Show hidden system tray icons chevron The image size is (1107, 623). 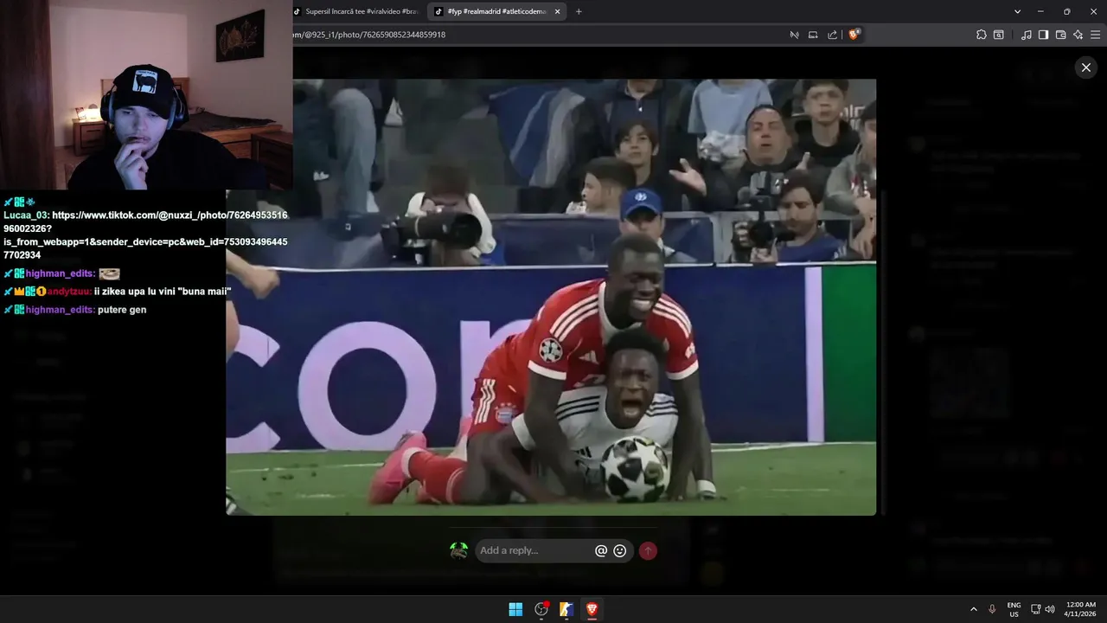973,609
